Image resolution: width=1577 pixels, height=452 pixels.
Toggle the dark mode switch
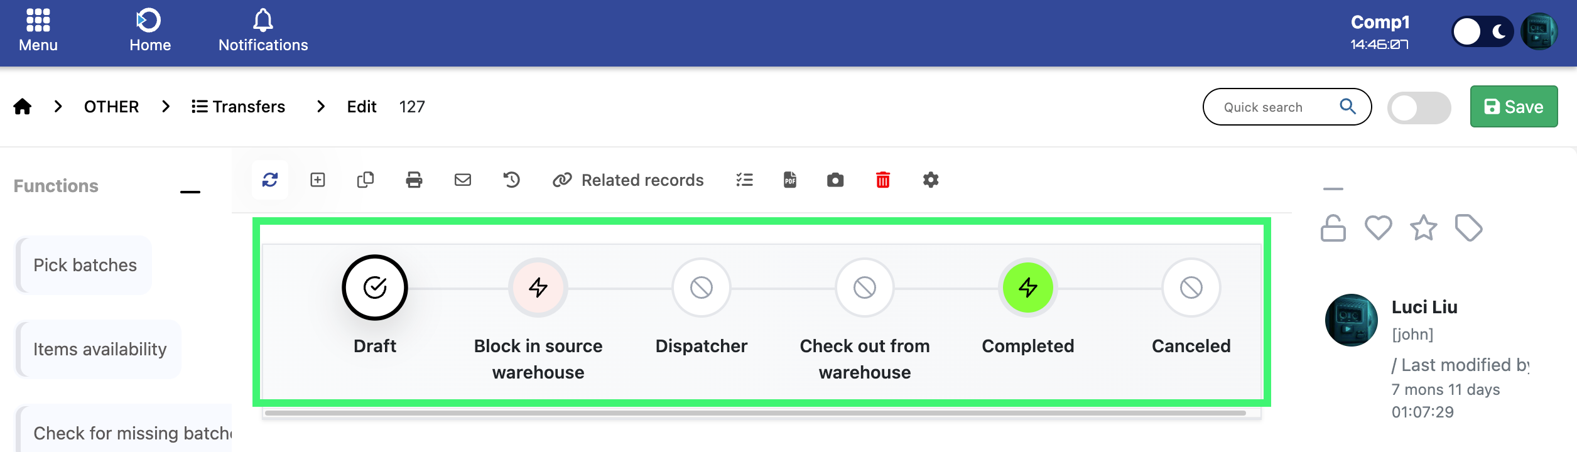click(1482, 31)
